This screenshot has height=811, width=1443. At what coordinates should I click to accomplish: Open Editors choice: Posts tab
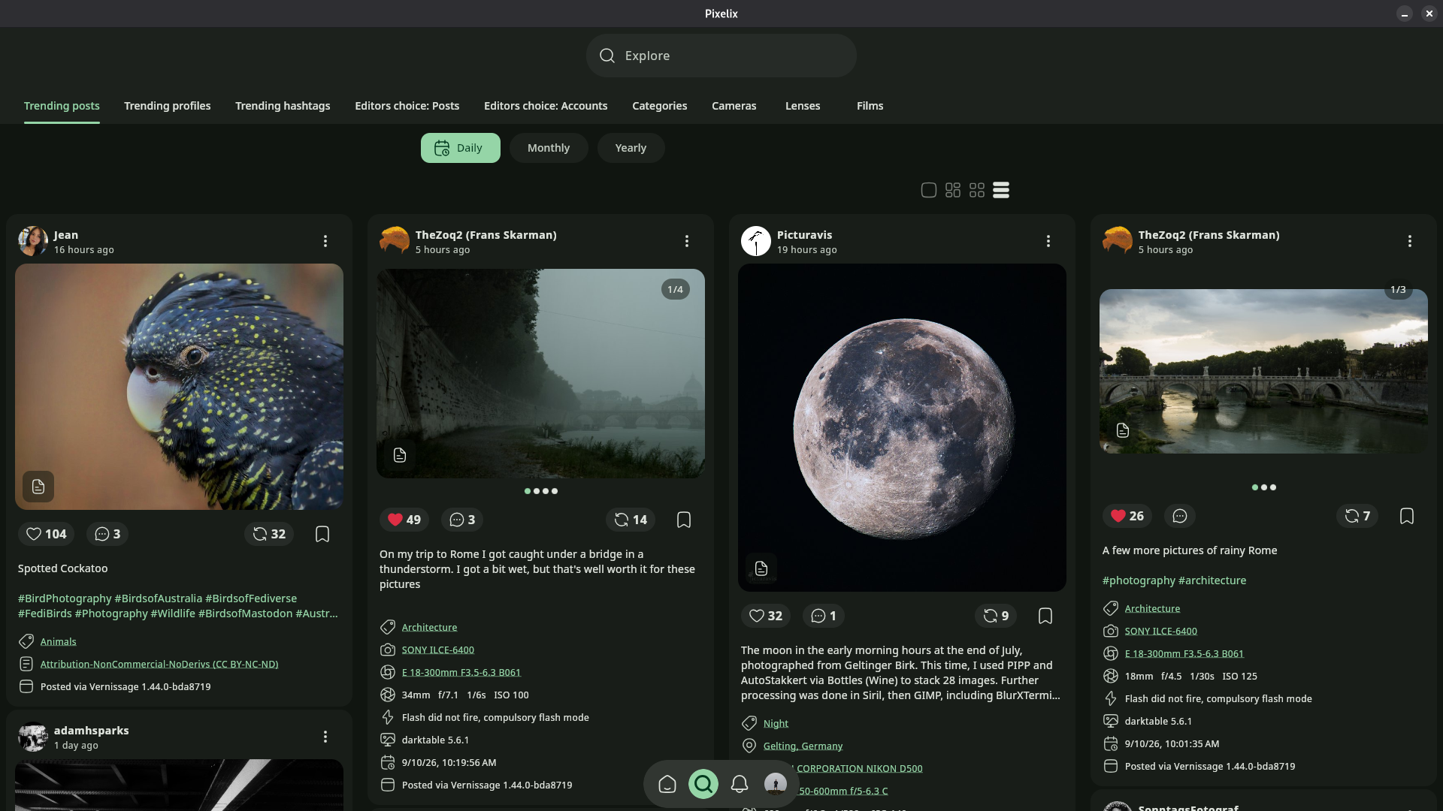[407, 106]
